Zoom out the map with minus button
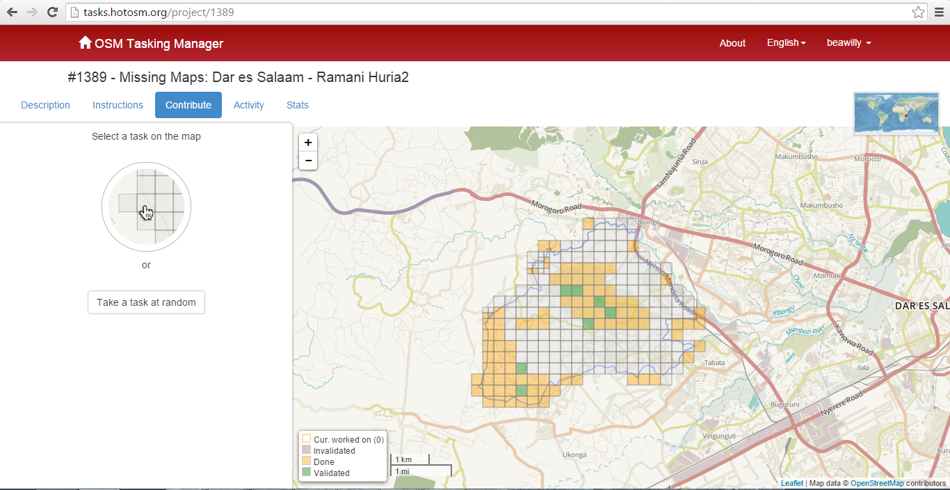 click(308, 161)
